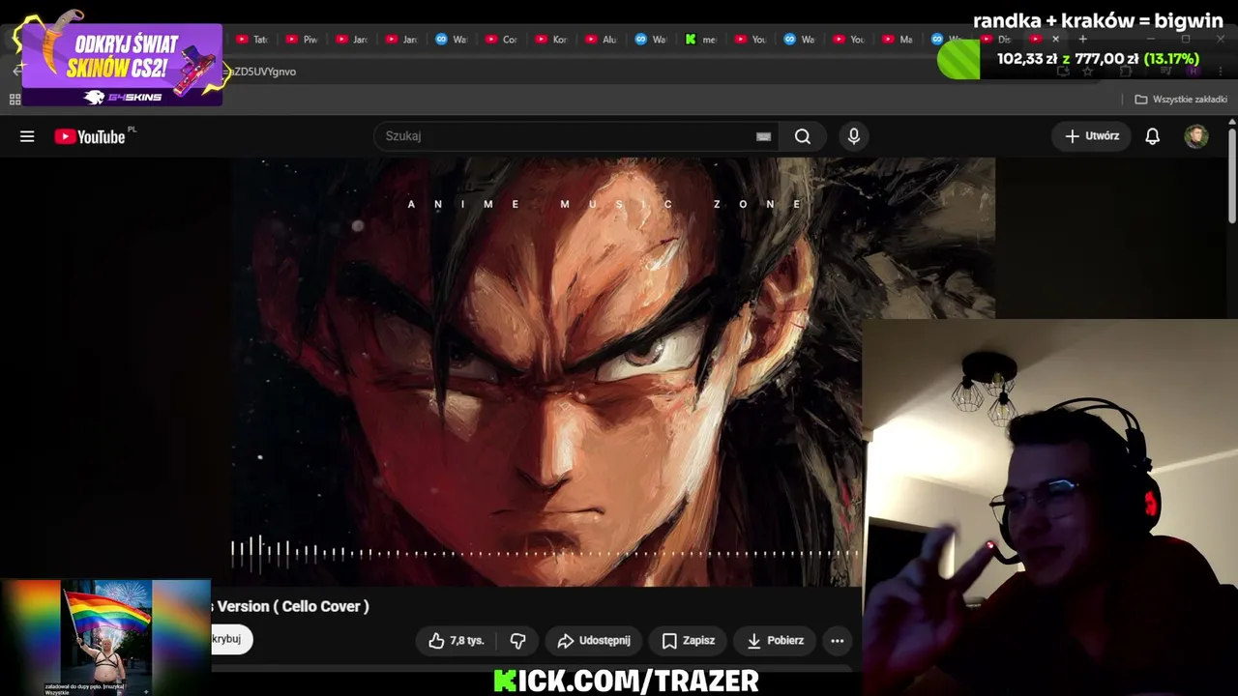
Task: Like the video with 7,8 tys. likes
Action: tap(457, 640)
